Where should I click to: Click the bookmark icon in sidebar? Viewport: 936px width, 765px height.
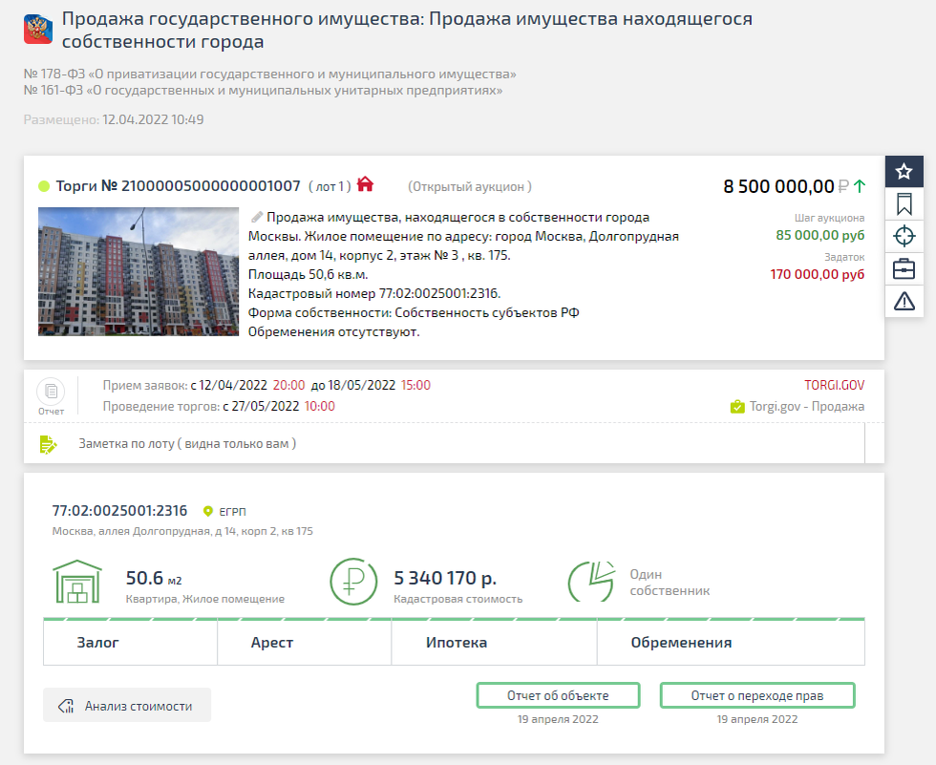[904, 204]
